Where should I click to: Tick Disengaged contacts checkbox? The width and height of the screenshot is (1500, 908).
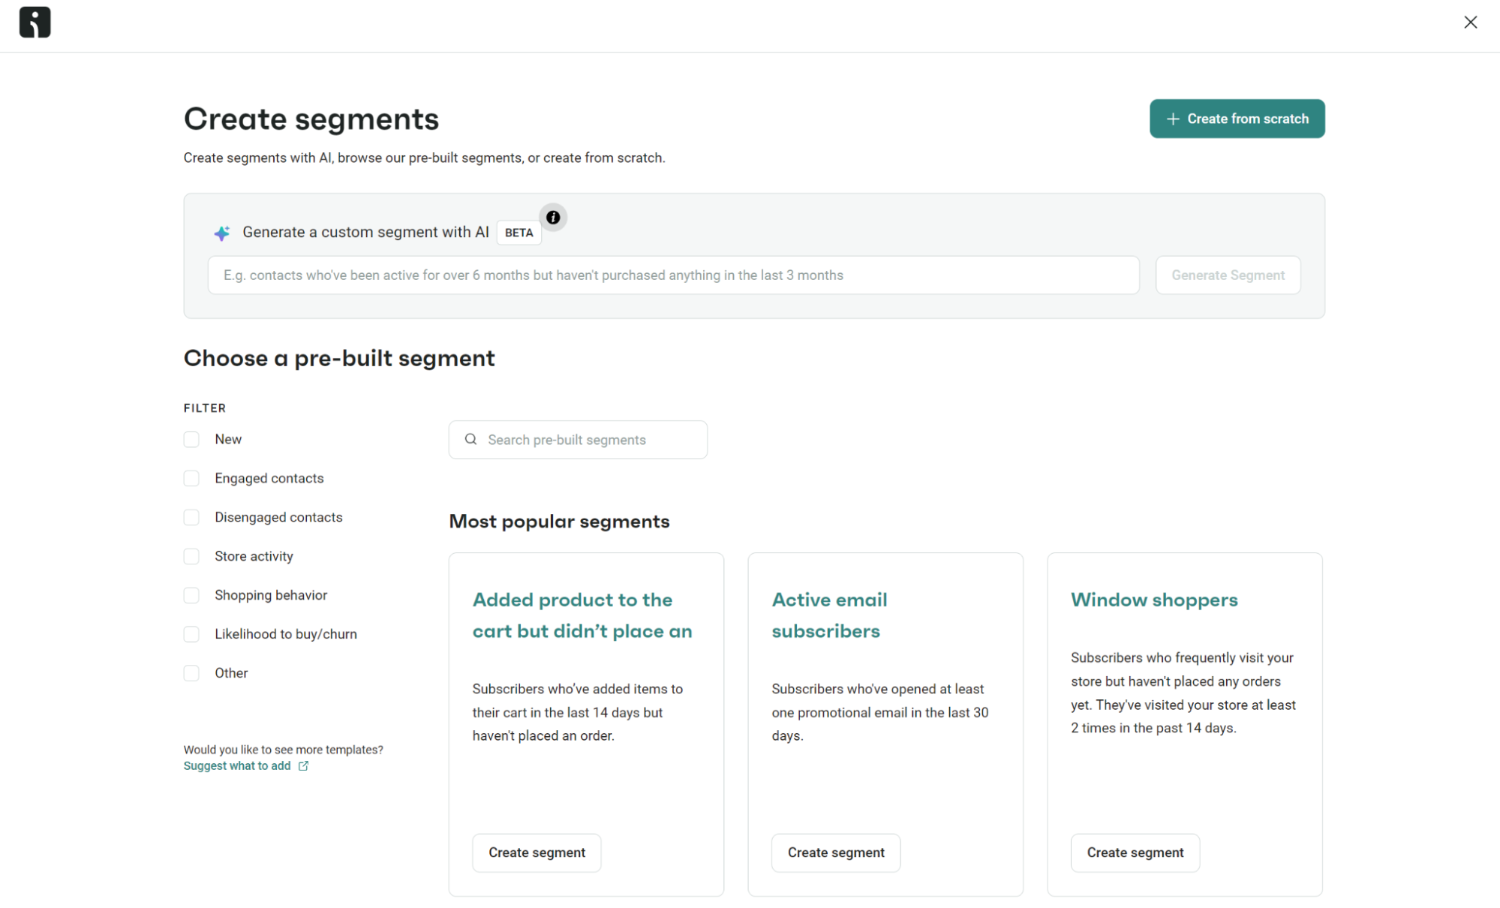tap(192, 518)
